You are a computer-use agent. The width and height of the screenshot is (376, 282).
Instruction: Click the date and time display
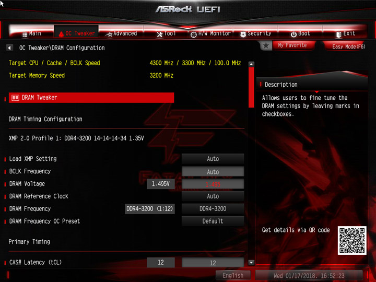click(309, 275)
